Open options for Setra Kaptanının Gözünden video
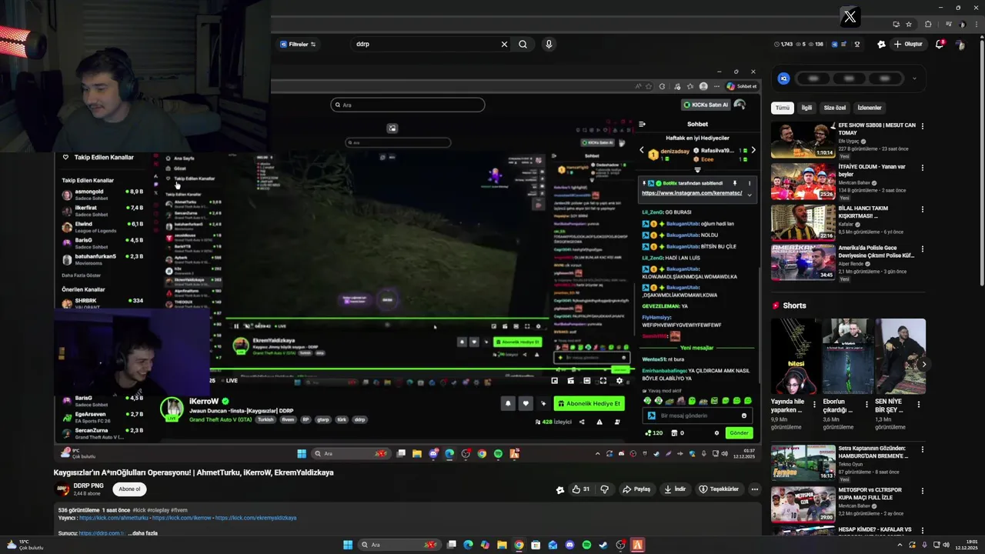This screenshot has width=985, height=554. [923, 449]
